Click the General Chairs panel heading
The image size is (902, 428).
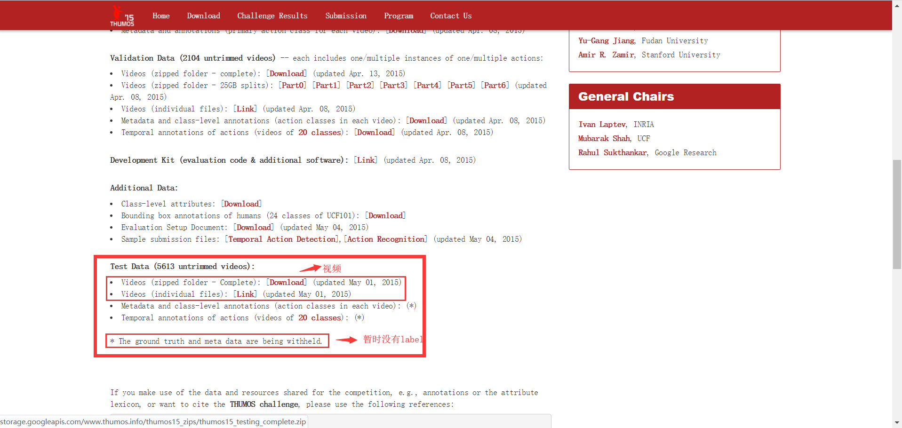pyautogui.click(x=674, y=97)
